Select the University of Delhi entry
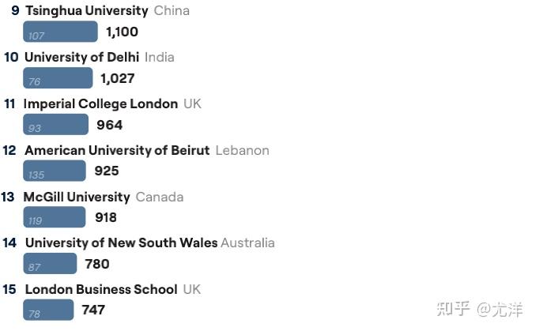Viewport: 536px width, 331px height. pyautogui.click(x=81, y=57)
